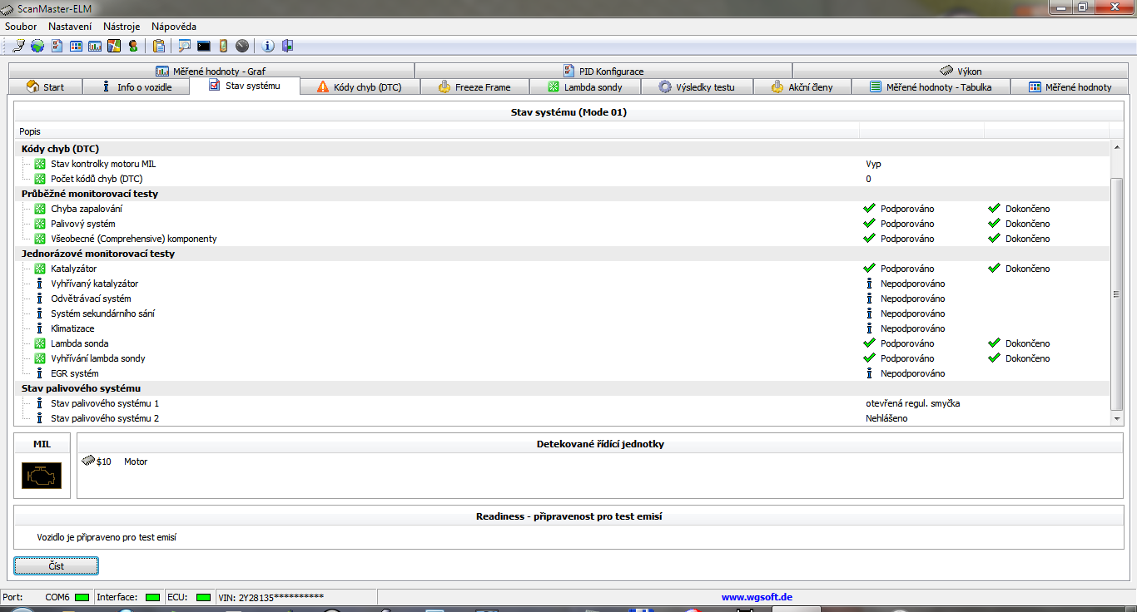
Task: Click the clipboard icon in toolbar
Action: [x=158, y=47]
